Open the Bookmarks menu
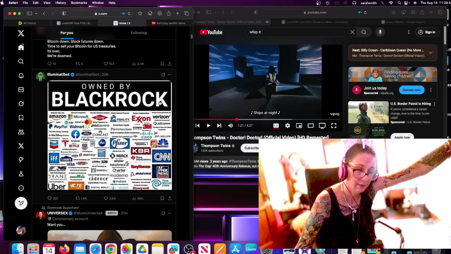The width and height of the screenshot is (451, 254). coord(79,3)
